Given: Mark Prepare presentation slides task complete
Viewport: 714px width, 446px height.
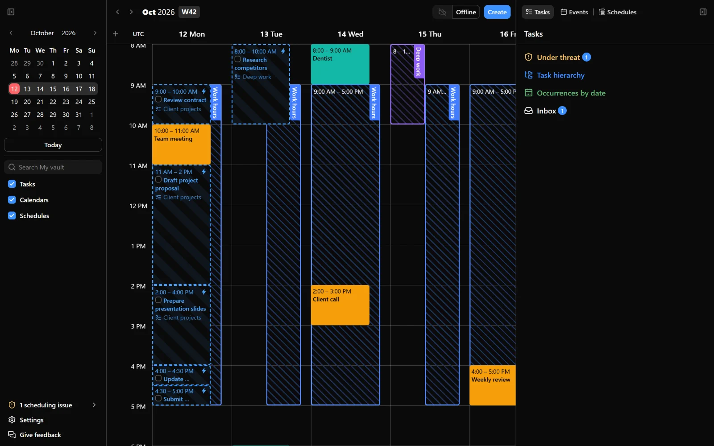Looking at the screenshot, I should (x=158, y=300).
